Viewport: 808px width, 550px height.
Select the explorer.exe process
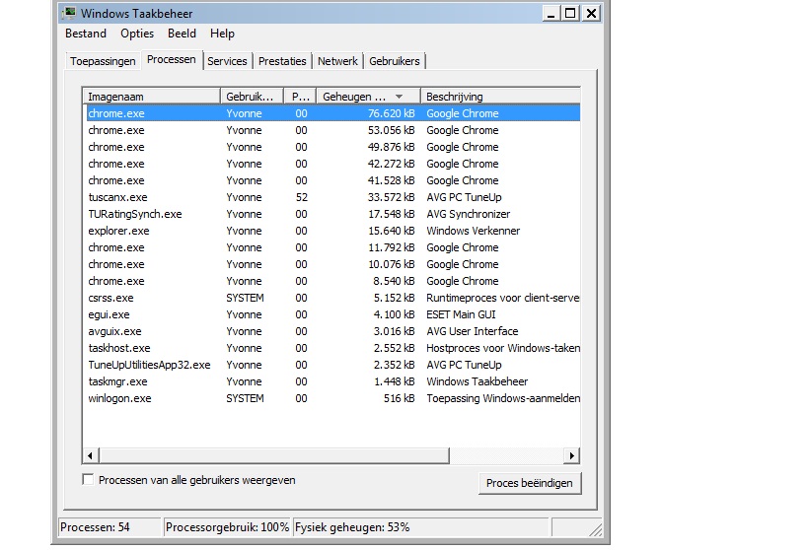(x=332, y=231)
